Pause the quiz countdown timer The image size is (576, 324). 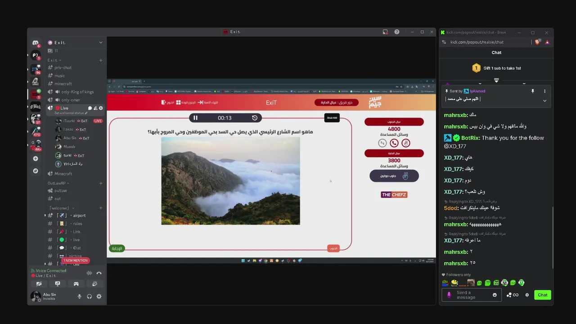195,118
